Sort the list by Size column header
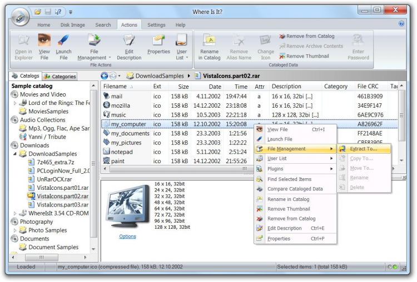 [182, 87]
